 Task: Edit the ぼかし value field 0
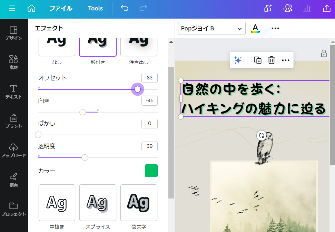click(149, 123)
